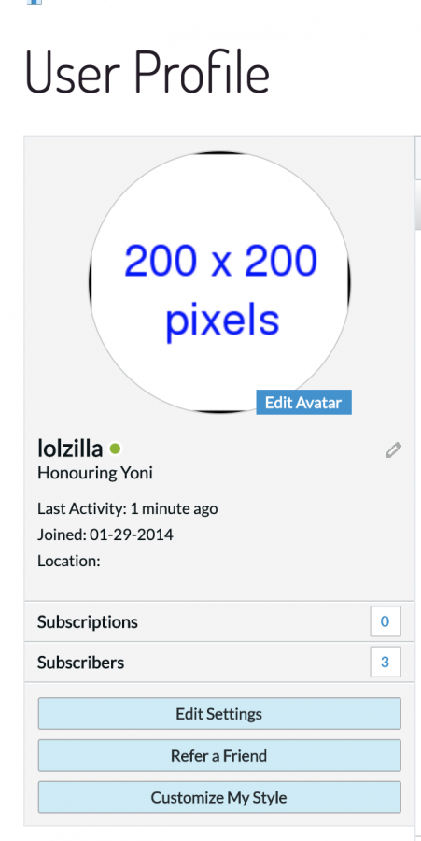Select the Refer a Friend button

219,755
